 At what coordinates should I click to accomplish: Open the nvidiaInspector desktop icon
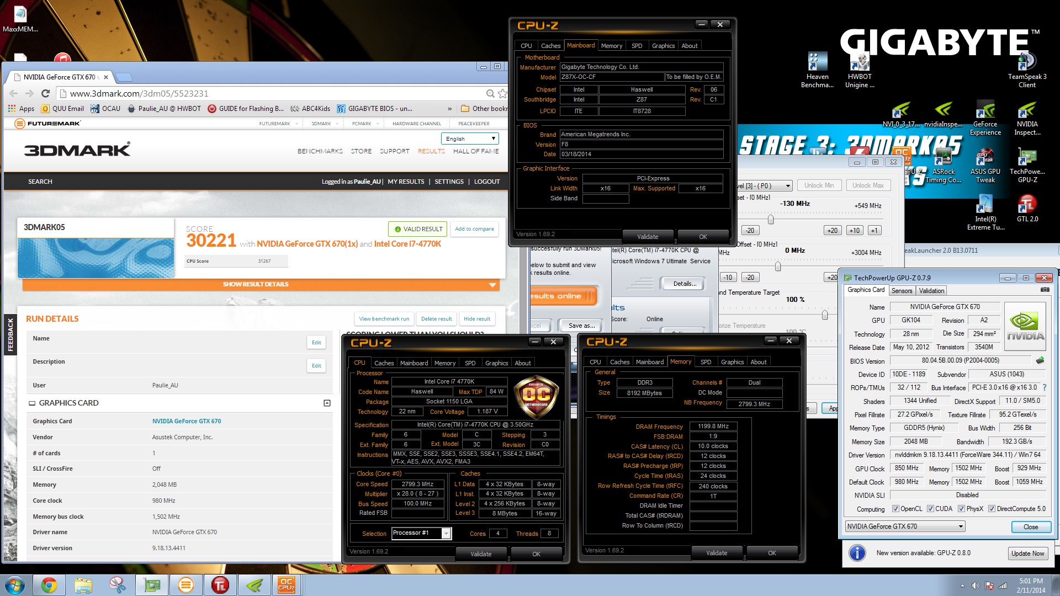943,115
